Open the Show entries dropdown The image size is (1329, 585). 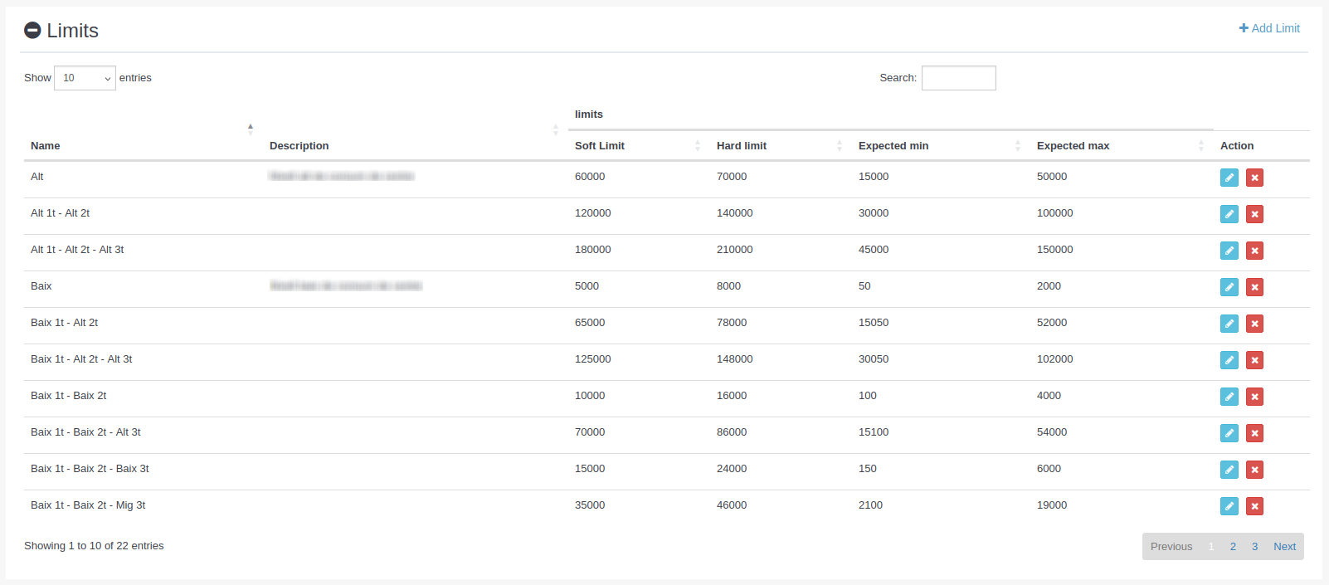85,78
